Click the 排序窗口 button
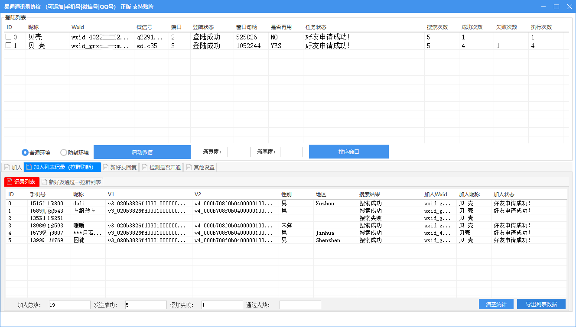This screenshot has width=576, height=327. (349, 152)
